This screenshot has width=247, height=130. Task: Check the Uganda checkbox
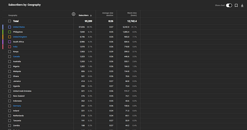point(10,86)
